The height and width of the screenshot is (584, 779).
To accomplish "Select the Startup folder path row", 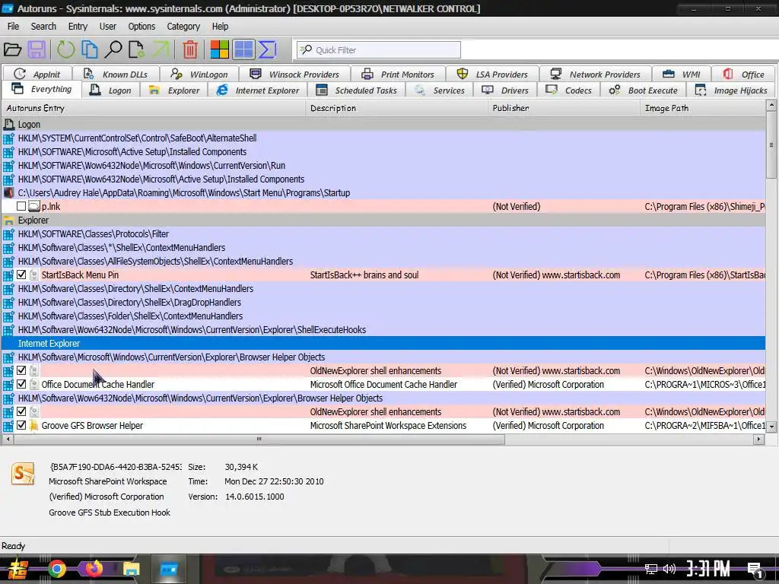I will (383, 192).
